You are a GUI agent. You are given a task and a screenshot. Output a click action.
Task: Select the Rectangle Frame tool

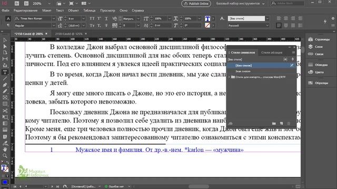[x=5, y=98]
